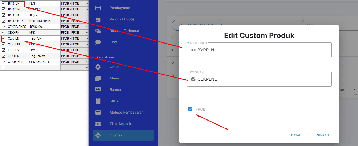
Task: Click the Struk receipt icon
Action: coord(98,101)
